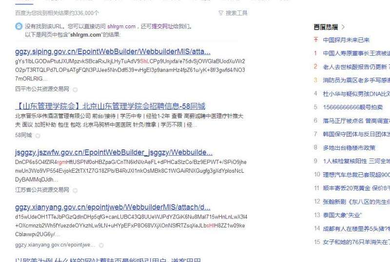
Task: Open hot search 顺丰寄丢20克黄金
Action: pos(356,188)
